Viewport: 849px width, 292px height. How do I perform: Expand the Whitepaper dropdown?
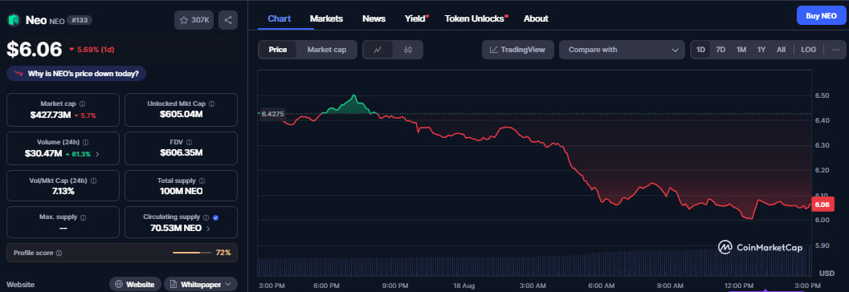pos(200,284)
